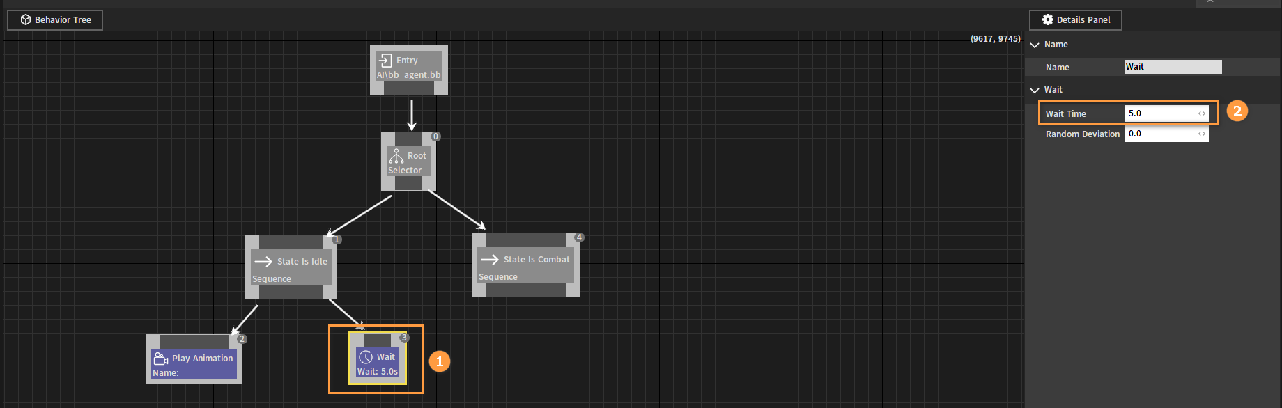The width and height of the screenshot is (1282, 408).
Task: Click the Wait Time spinner arrows
Action: click(x=1202, y=113)
